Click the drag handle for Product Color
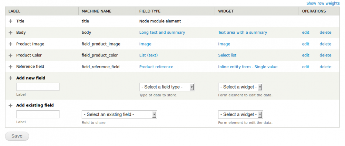Image resolution: width=345 pixels, height=146 pixels. click(10, 55)
